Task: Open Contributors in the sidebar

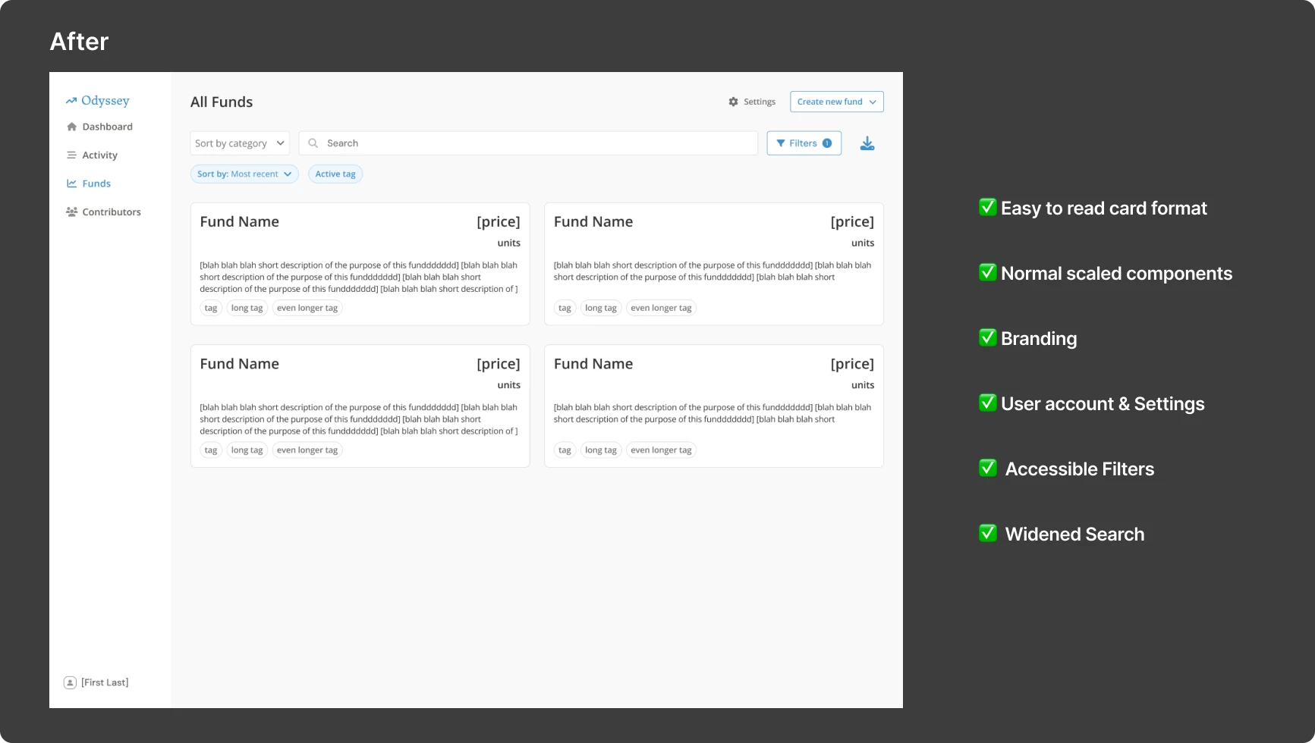Action: pyautogui.click(x=111, y=212)
